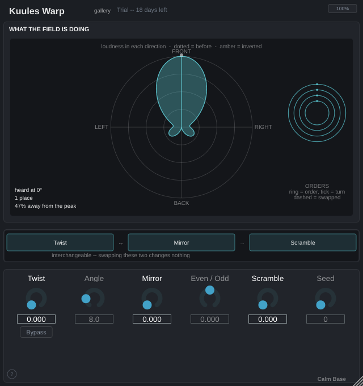Click the Trial 18 days left notice

pyautogui.click(x=142, y=10)
